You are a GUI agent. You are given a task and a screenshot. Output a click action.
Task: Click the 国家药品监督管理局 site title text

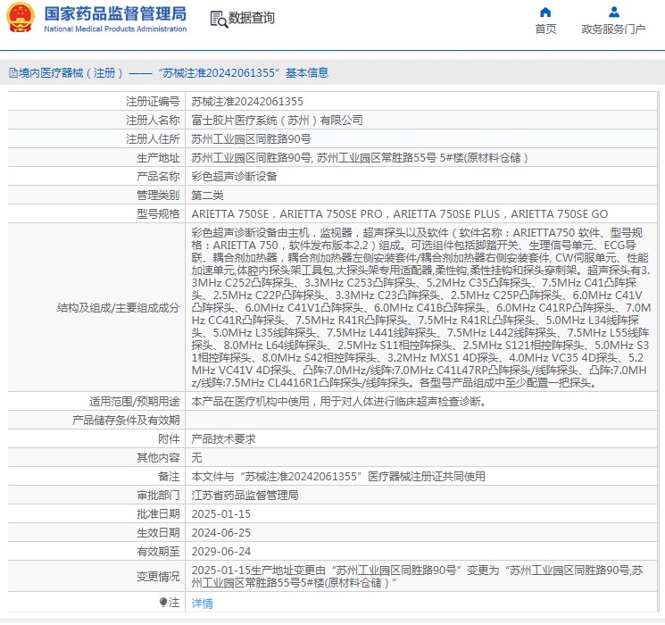(115, 13)
